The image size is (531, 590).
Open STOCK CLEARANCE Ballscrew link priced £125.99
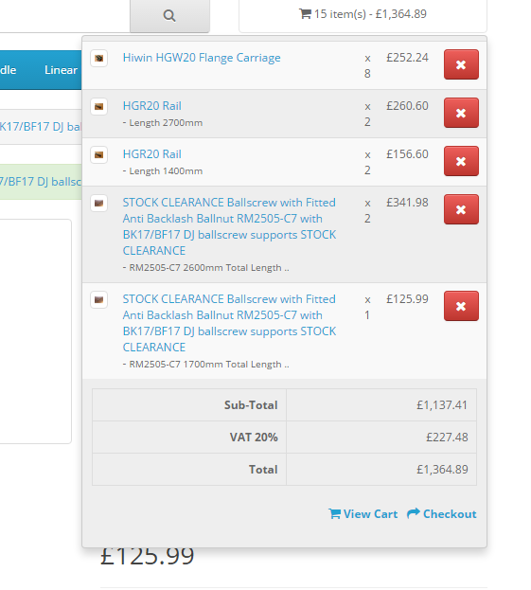(229, 323)
